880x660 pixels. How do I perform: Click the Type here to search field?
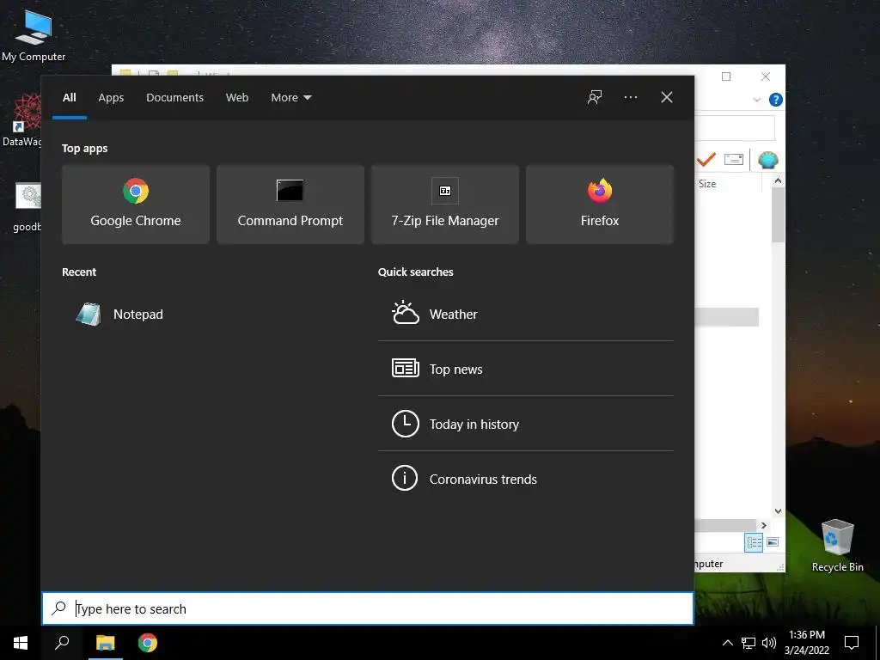point(368,608)
